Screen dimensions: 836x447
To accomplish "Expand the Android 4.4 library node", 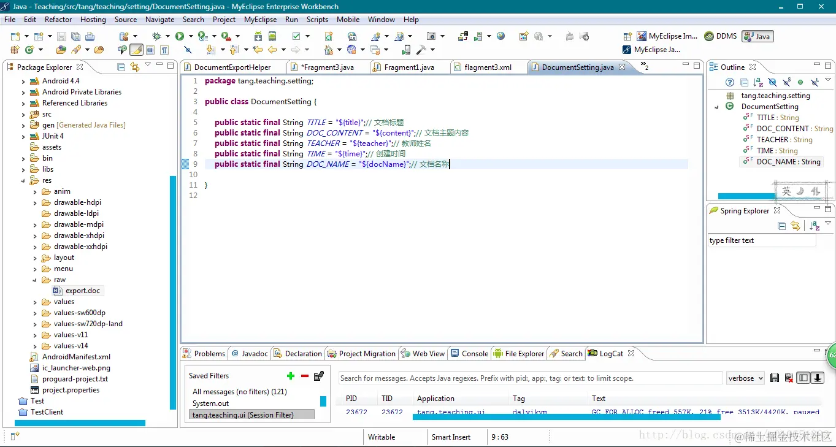I will click(x=23, y=81).
